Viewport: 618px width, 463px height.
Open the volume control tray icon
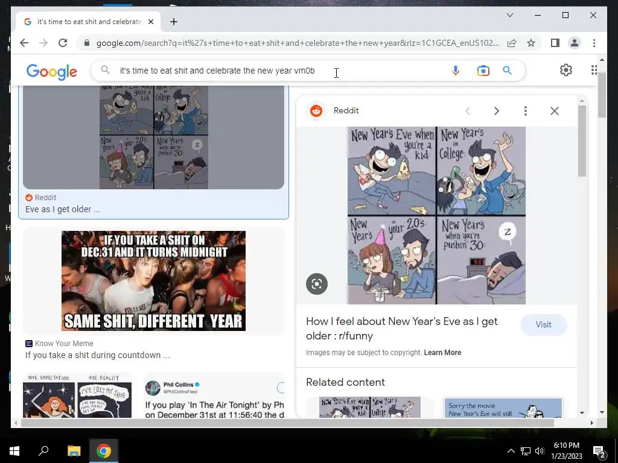[540, 451]
